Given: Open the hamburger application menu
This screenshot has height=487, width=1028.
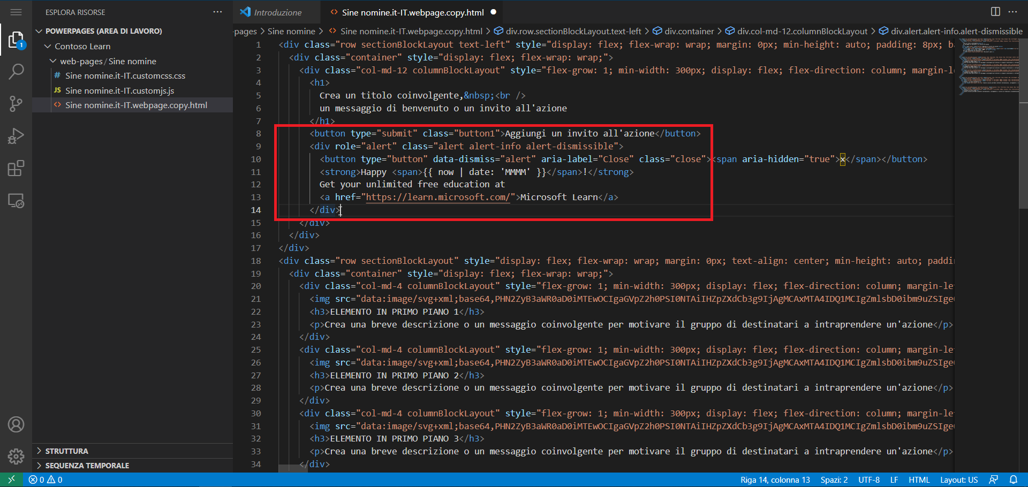Looking at the screenshot, I should [16, 12].
